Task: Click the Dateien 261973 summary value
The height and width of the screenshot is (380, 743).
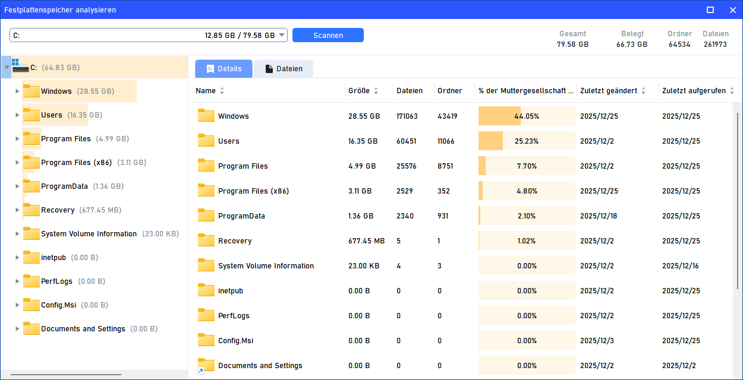Action: (x=715, y=45)
